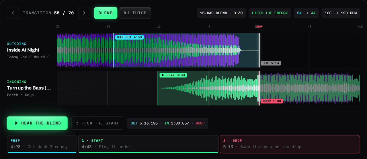The width and height of the screenshot is (367, 159).
Task: Switch to the BLEND tab
Action: coord(106,13)
